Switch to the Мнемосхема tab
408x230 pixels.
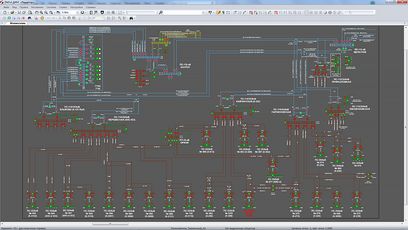(x=18, y=24)
